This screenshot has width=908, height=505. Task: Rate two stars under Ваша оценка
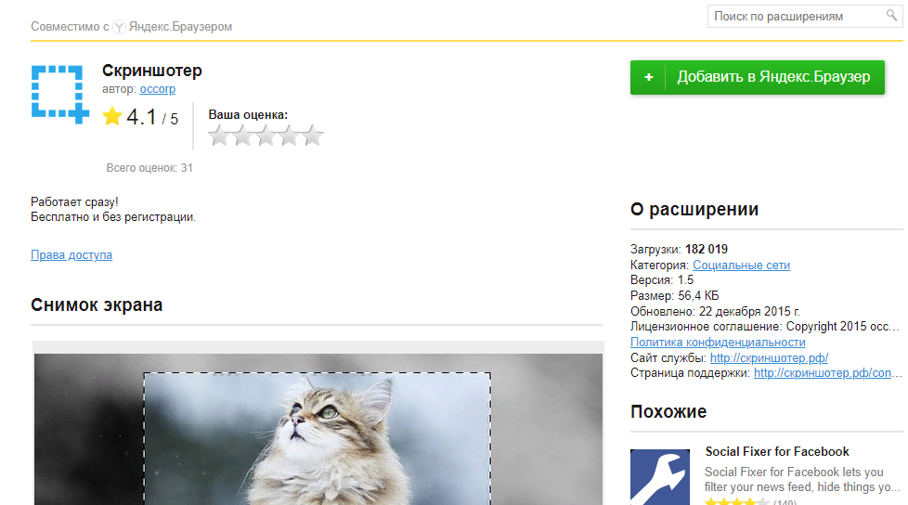tap(242, 136)
